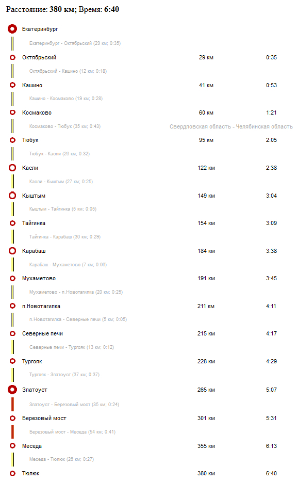Screen dimensions: 297x482
Task: Select the Северные печи waypoint label
Action: [42, 333]
